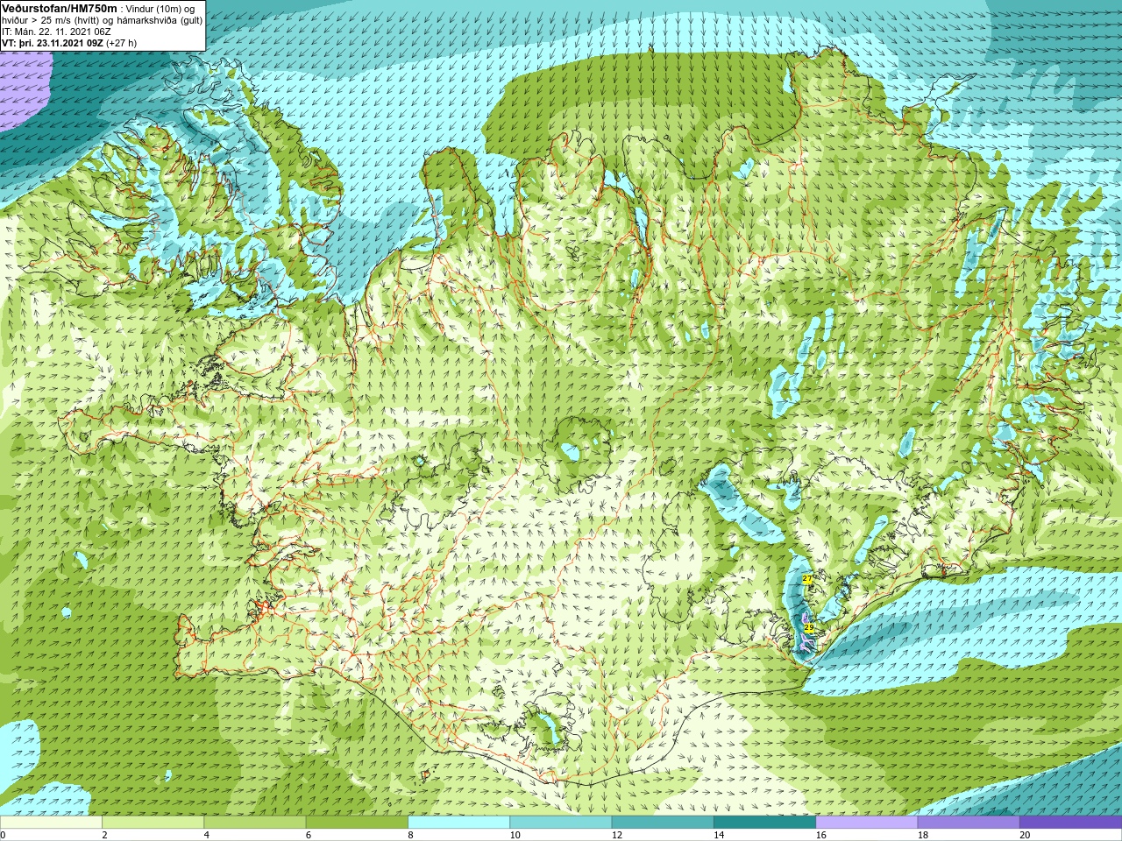This screenshot has width=1122, height=841.
Task: Click the 14–16 m/s dark teal legend swatch
Action: pos(764,823)
